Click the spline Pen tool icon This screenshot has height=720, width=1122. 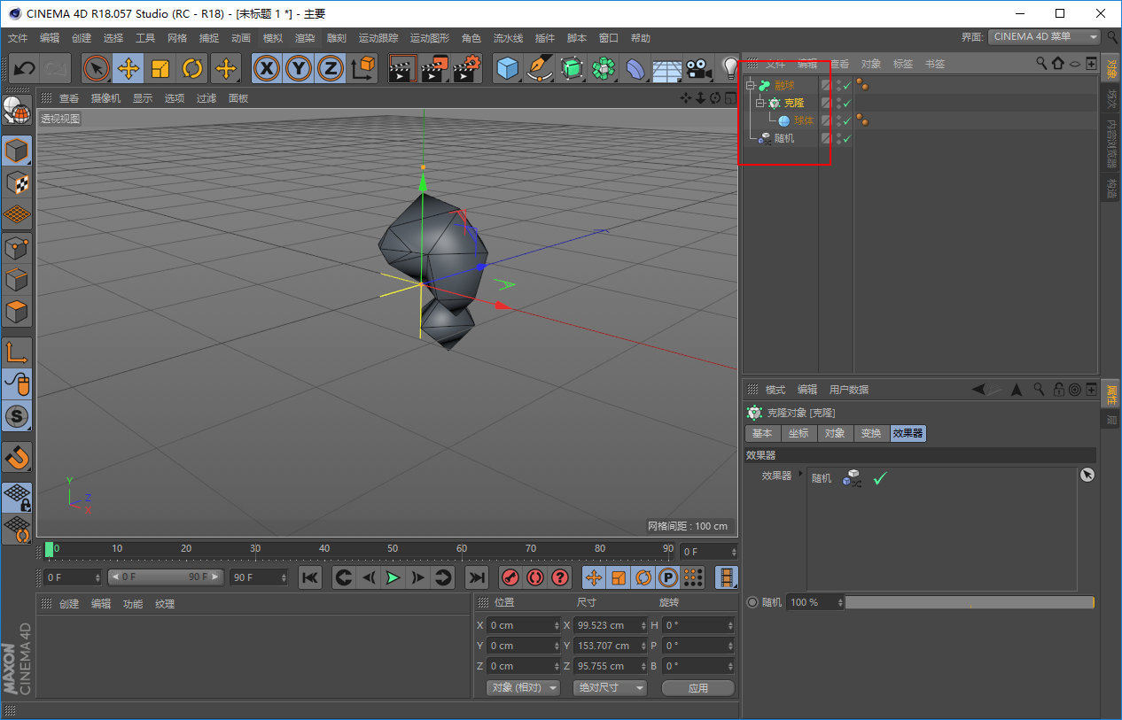point(539,68)
